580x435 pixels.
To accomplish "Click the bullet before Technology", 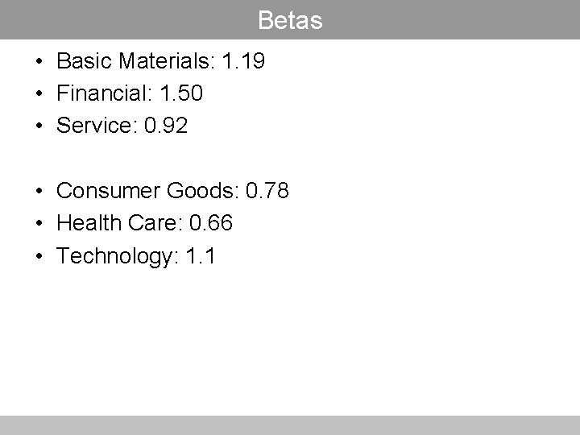I will pos(39,257).
